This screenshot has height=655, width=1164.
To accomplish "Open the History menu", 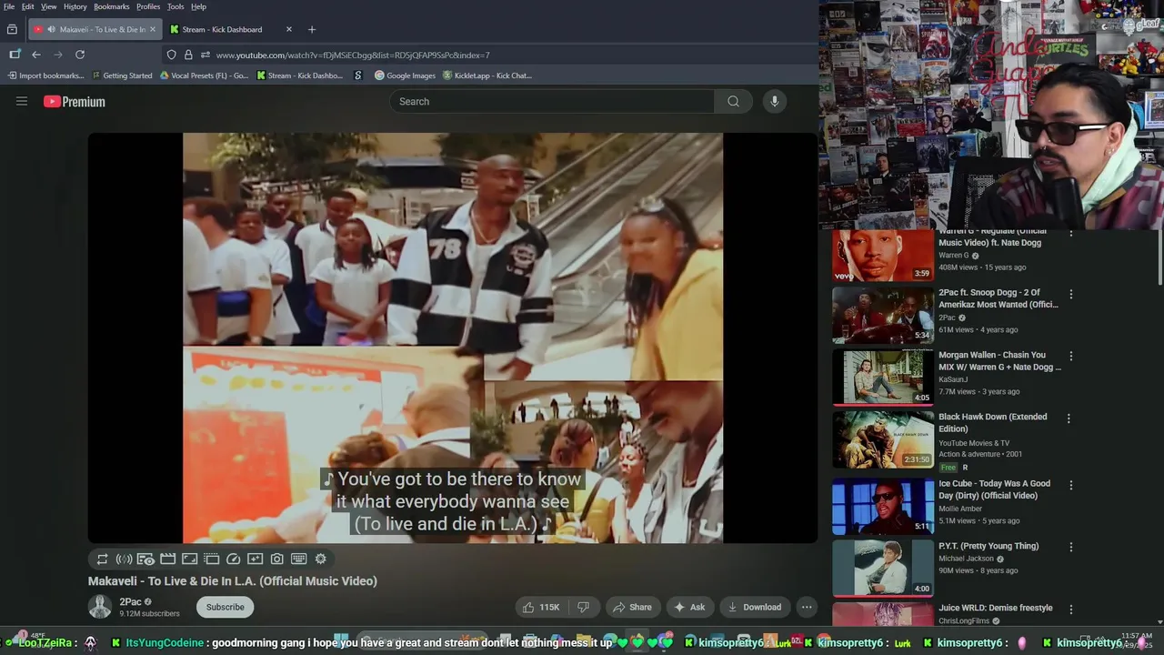I will pyautogui.click(x=75, y=6).
